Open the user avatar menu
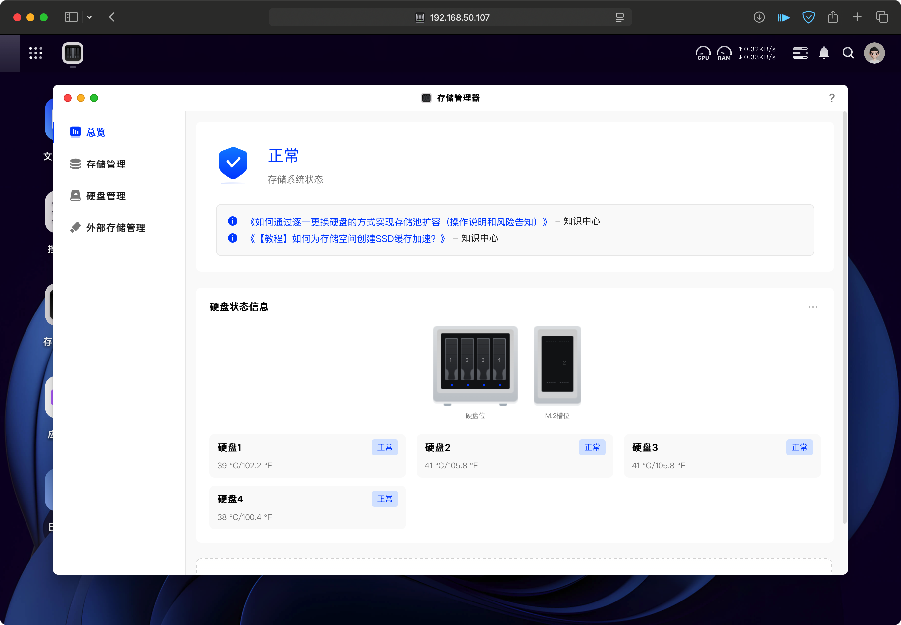The image size is (901, 625). point(874,53)
